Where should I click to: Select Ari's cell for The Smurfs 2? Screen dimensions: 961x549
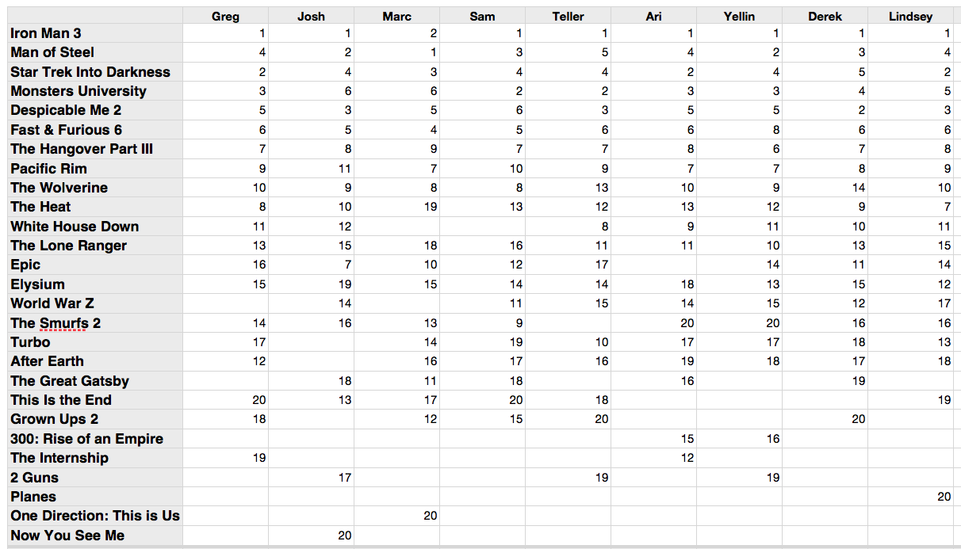(x=653, y=322)
